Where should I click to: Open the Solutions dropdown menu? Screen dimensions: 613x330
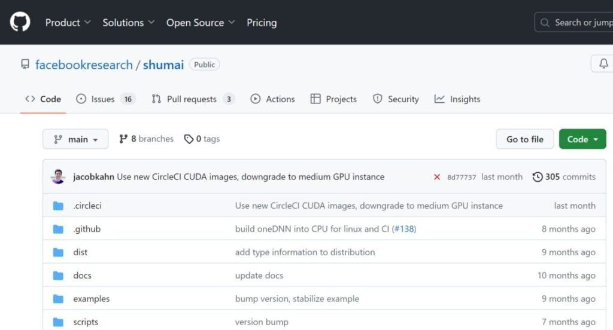(128, 23)
